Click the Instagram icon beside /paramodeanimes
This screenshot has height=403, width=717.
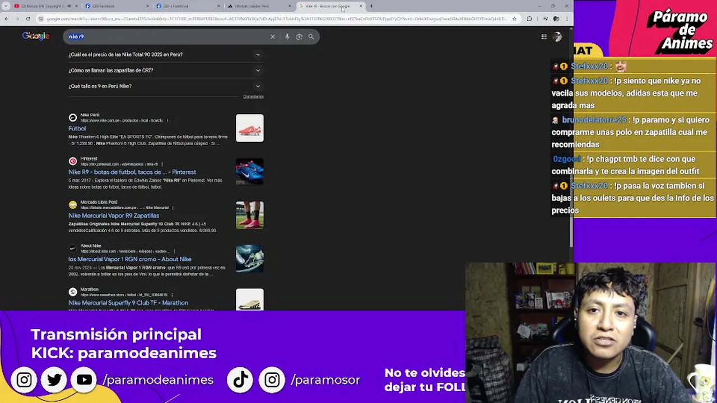click(x=24, y=380)
